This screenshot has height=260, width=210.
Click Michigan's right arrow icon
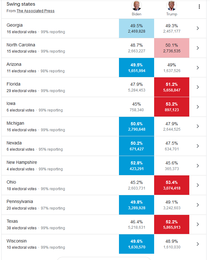point(198,126)
